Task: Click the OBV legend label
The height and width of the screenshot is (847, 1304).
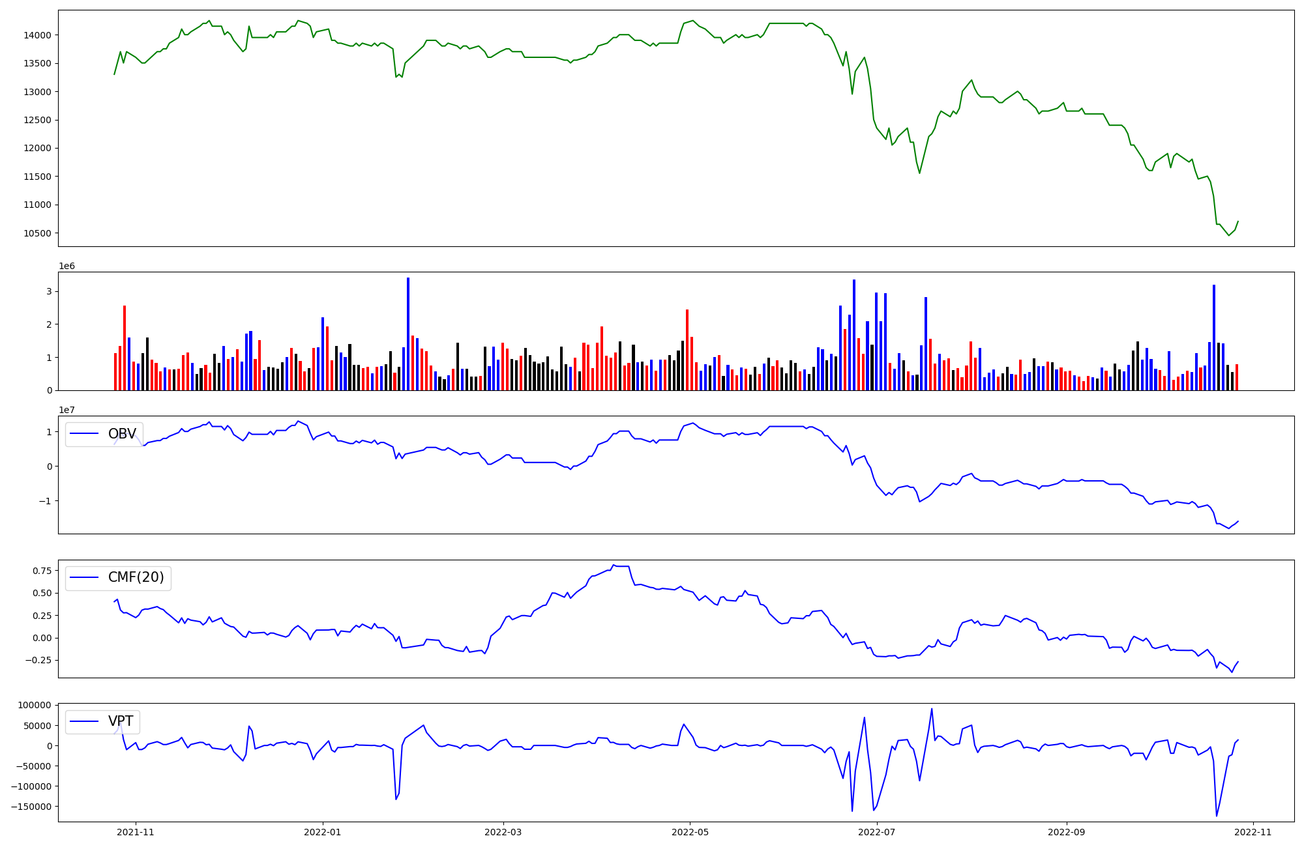Action: (122, 434)
